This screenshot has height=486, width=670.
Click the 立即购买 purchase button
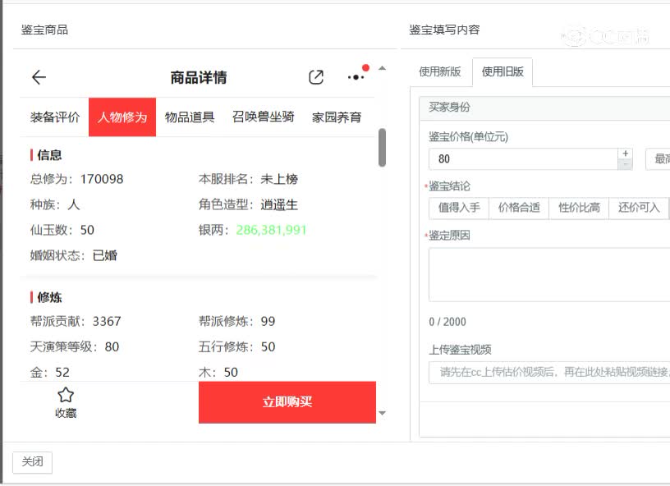[287, 402]
